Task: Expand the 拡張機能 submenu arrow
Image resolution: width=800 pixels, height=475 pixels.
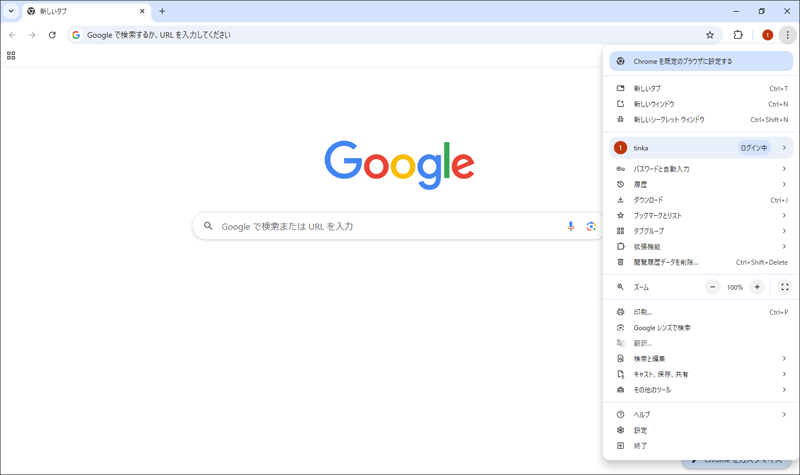Action: pos(784,246)
